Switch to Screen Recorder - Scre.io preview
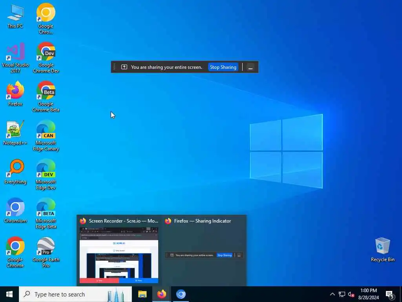Screen dimensions: 402x302 119,255
